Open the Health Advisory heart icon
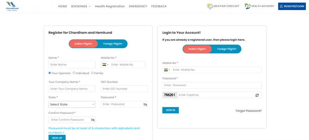The width and height of the screenshot is (309, 140). [x=247, y=6]
